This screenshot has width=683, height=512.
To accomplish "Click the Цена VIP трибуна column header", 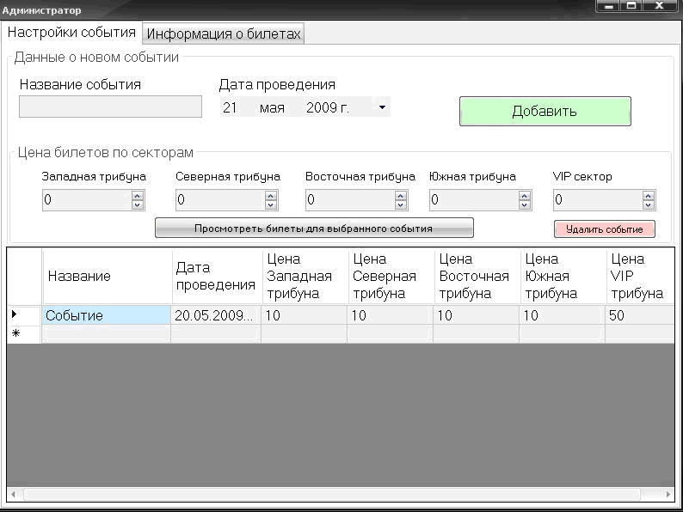I will tap(638, 276).
